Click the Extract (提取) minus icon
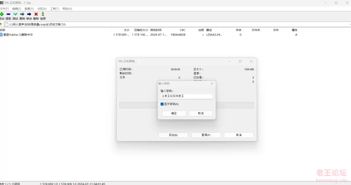The image size is (351, 185). tap(8, 15)
